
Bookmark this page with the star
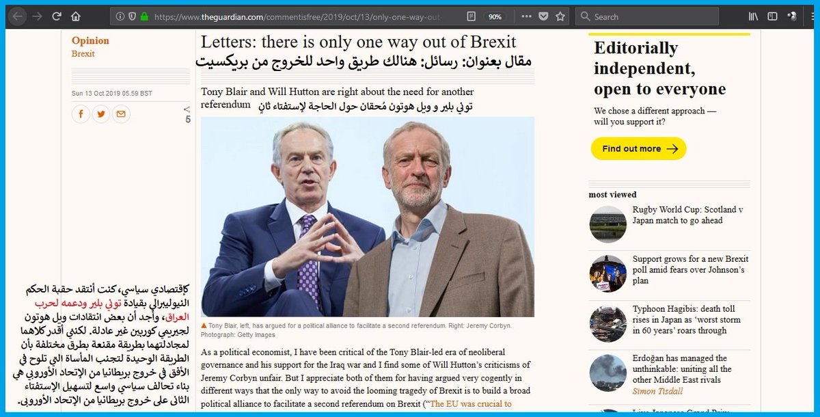560,16
